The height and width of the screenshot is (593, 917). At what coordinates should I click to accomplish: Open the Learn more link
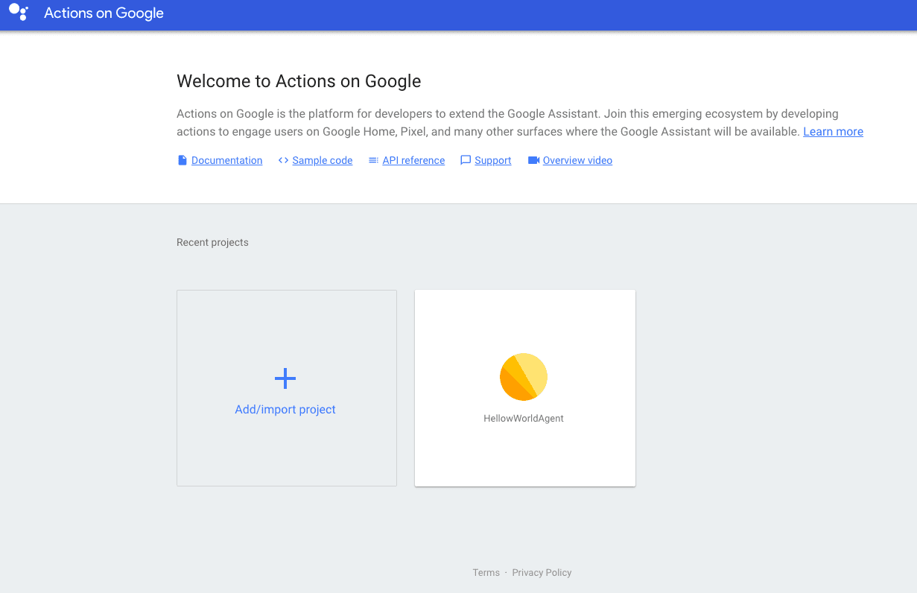click(833, 132)
